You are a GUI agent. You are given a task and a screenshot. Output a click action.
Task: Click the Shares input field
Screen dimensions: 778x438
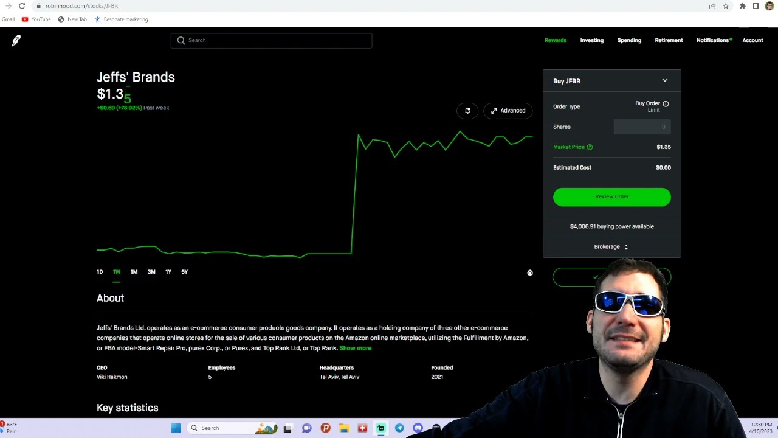(x=642, y=127)
